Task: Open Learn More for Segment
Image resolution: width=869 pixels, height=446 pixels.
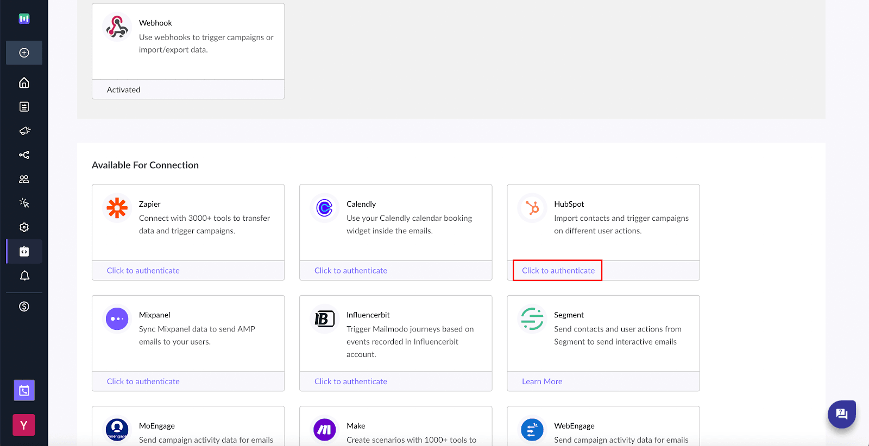Action: point(542,381)
